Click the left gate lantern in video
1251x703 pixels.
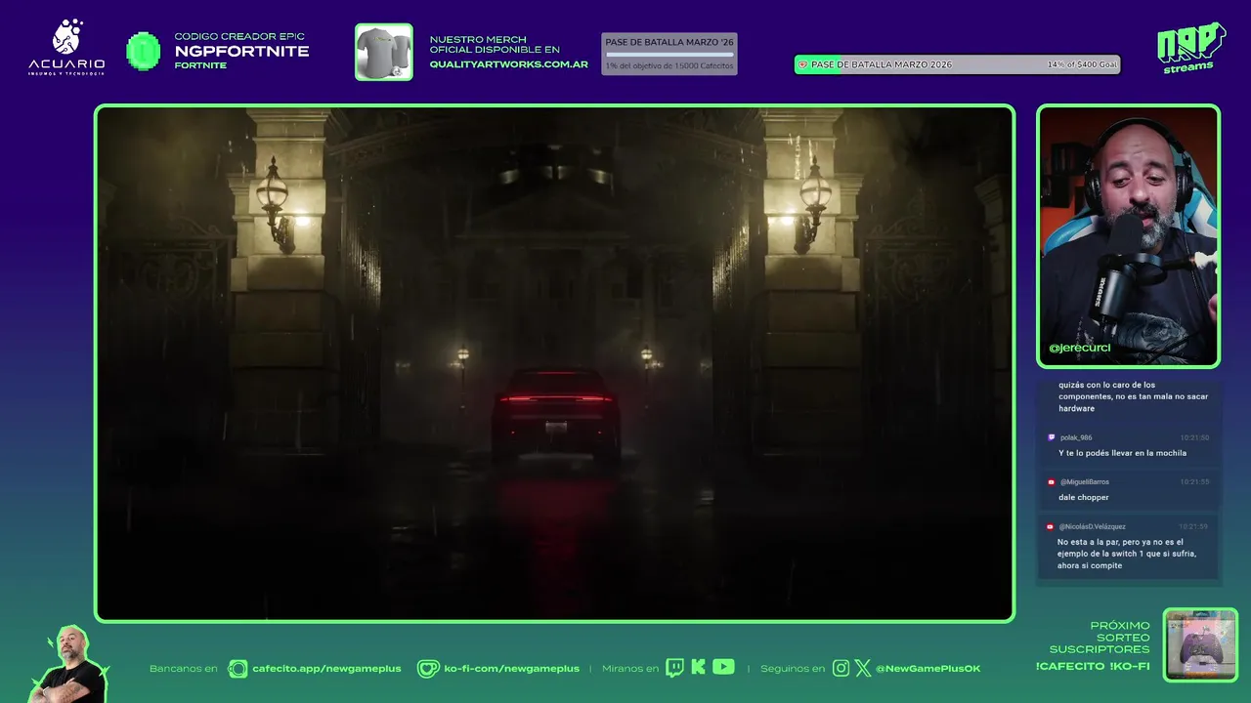click(x=276, y=203)
